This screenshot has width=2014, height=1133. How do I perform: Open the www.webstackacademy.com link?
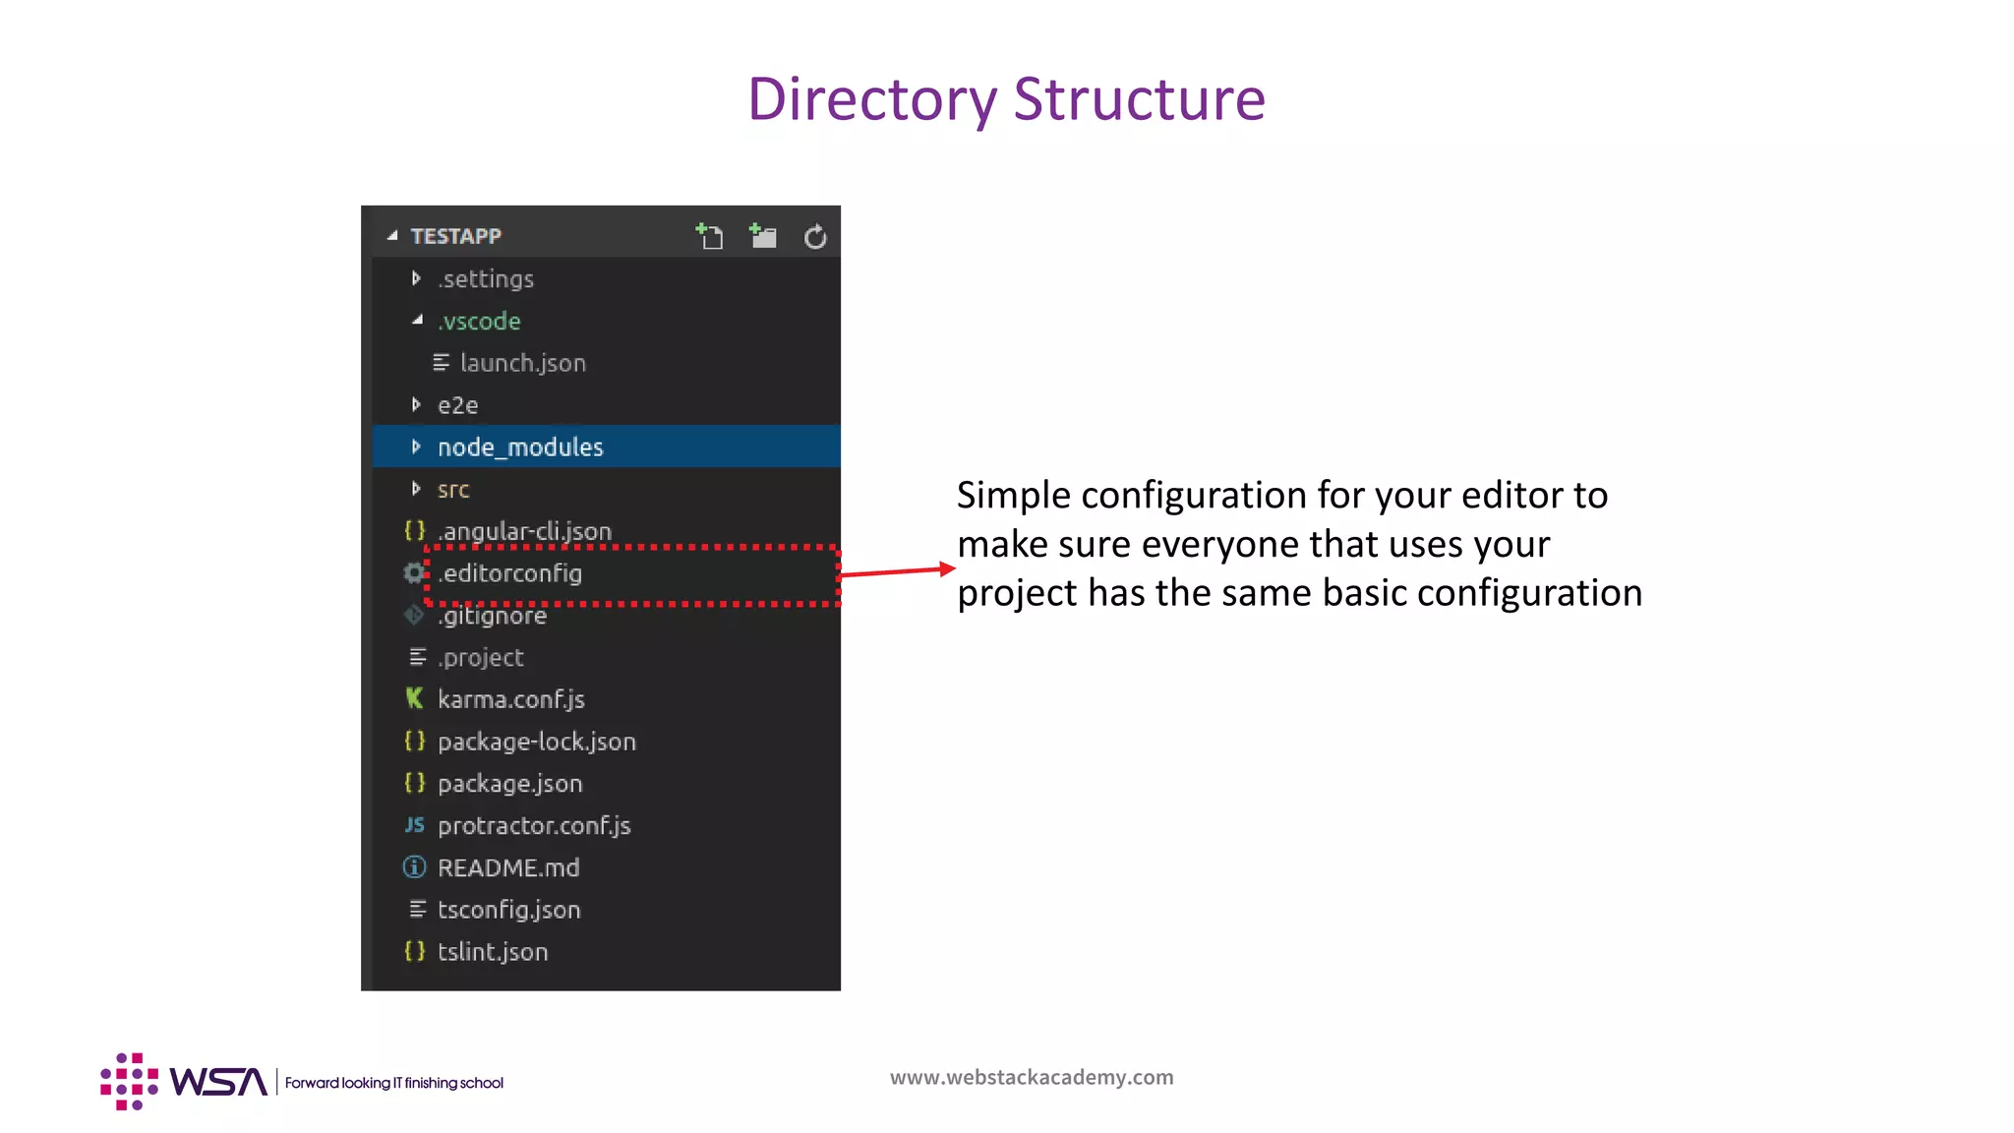[x=1032, y=1077]
